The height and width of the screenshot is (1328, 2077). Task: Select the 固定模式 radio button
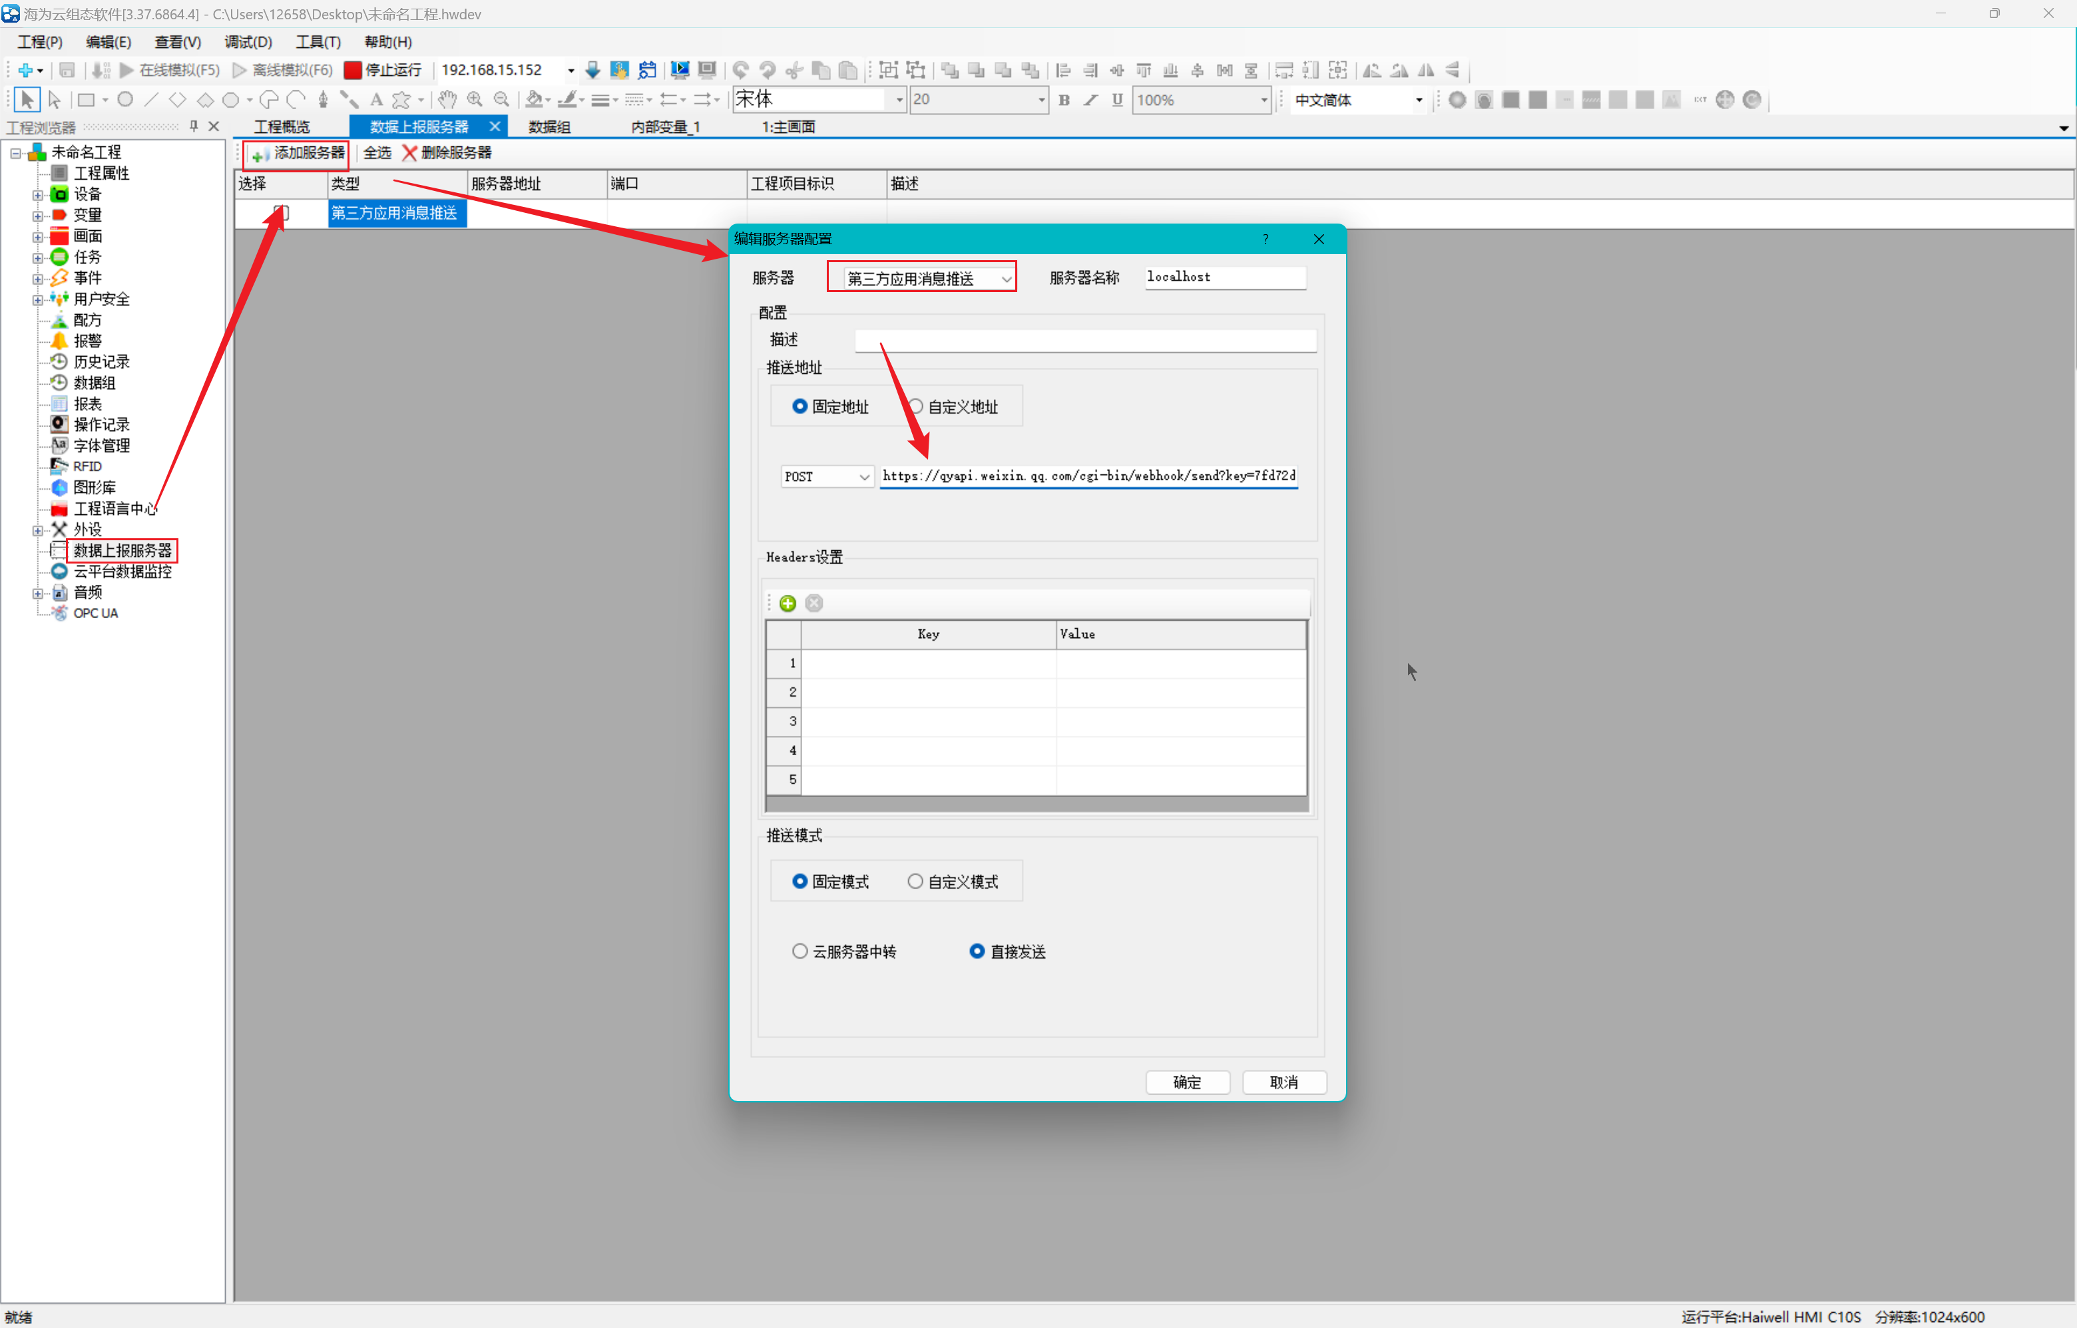(800, 882)
